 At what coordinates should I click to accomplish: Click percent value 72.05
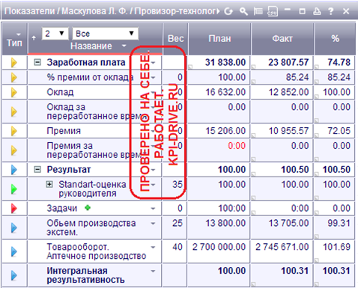coord(339,131)
